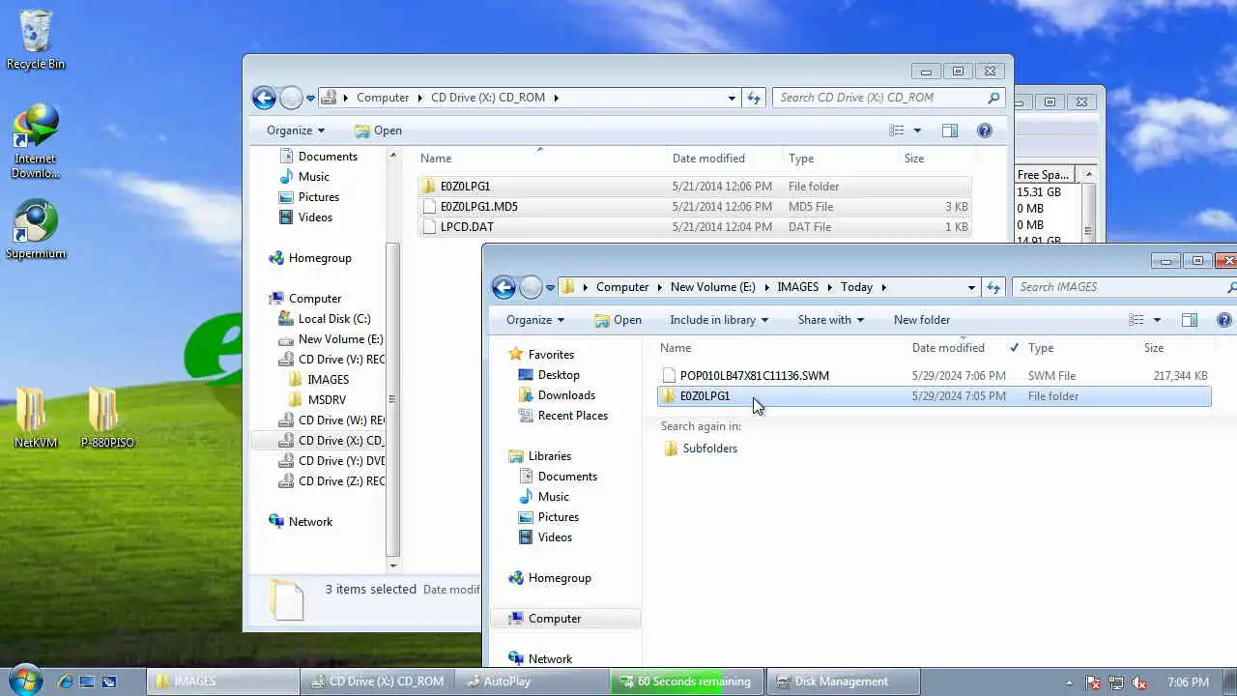Image resolution: width=1237 pixels, height=696 pixels.
Task: Sort by the Date modified column in the IMAGES window
Action: [948, 348]
